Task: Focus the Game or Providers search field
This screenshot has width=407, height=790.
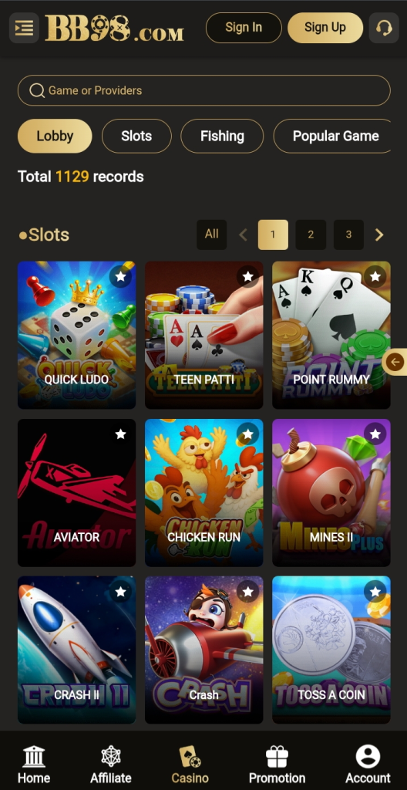Action: click(204, 91)
